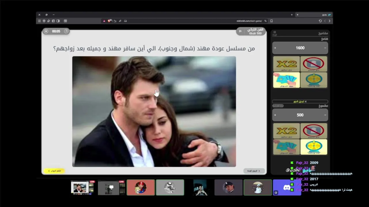Click the blue Discord logo tile

[287, 187]
